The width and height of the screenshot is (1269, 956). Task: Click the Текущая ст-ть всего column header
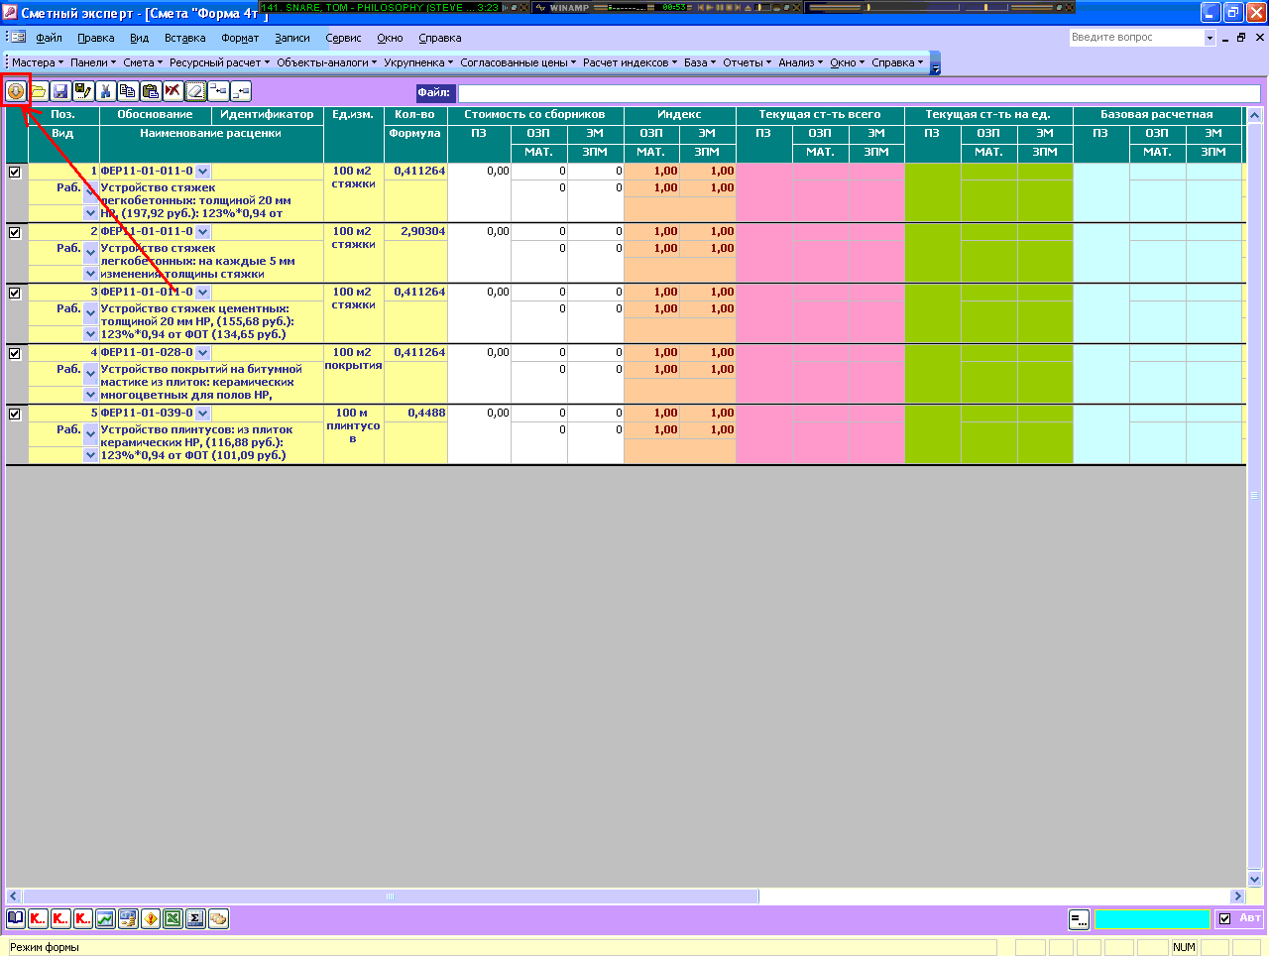pos(820,115)
